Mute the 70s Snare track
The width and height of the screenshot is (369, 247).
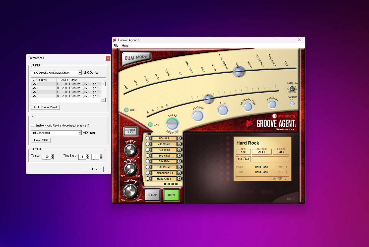(148, 144)
